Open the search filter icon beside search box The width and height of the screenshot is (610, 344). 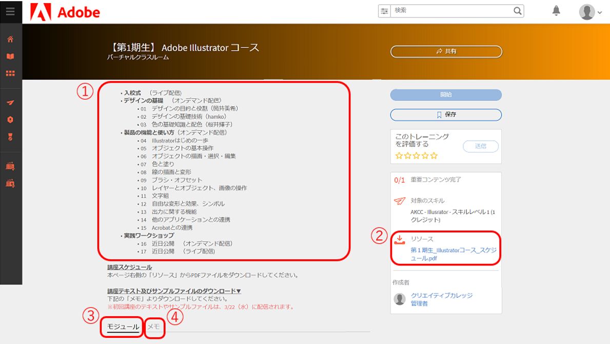click(384, 10)
